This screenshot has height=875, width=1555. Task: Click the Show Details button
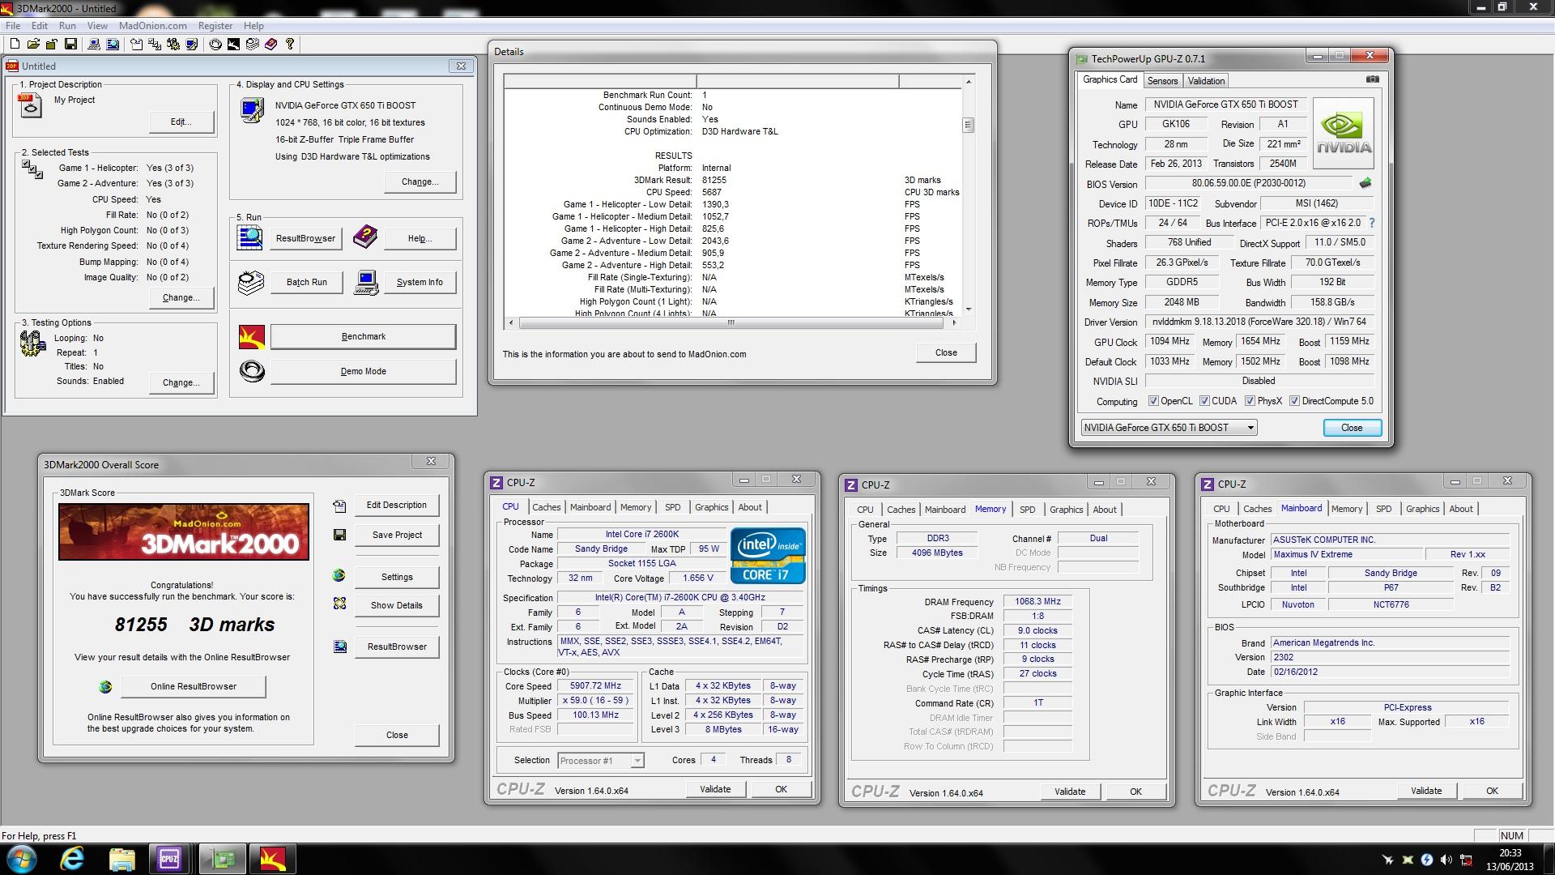[397, 605]
